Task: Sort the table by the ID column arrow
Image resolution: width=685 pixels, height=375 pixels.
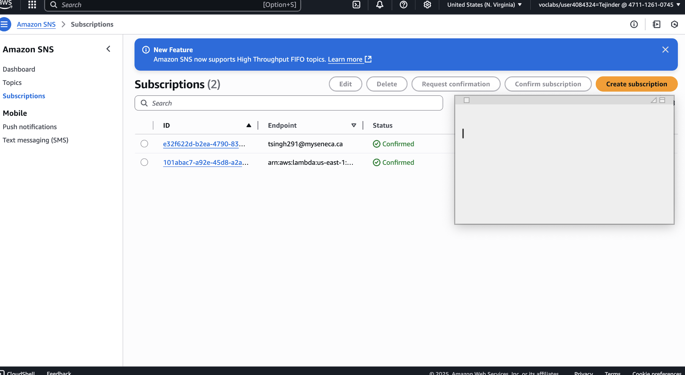Action: (249, 125)
